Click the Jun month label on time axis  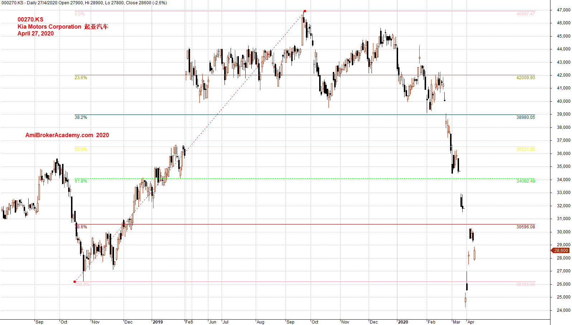click(x=213, y=322)
